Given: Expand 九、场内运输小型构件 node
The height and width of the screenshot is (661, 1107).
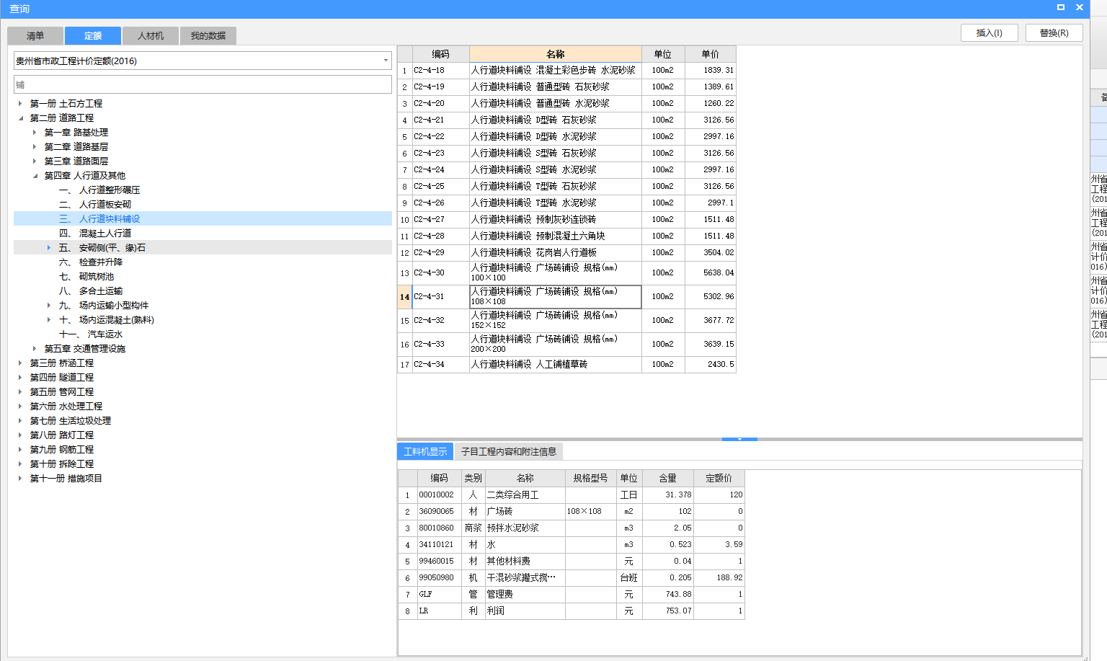Looking at the screenshot, I should tap(49, 305).
